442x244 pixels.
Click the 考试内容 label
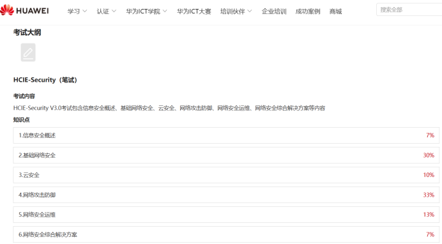tap(24, 96)
